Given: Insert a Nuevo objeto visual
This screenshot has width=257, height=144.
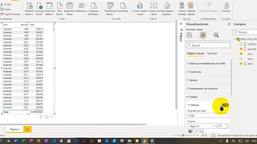Looking at the screenshot, I should click(140, 9).
